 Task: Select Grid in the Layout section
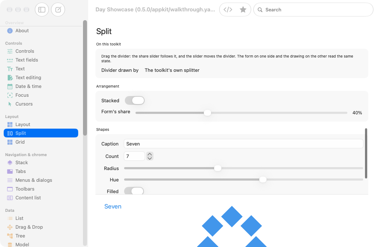click(20, 142)
